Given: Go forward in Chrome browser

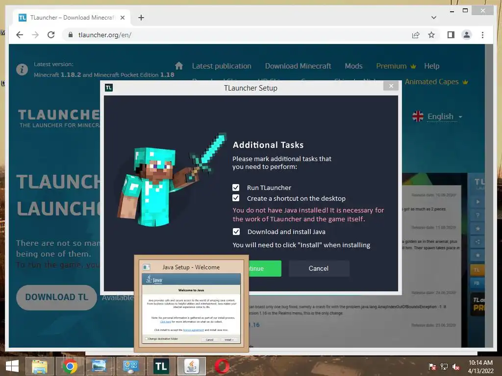Looking at the screenshot, I should 35,35.
